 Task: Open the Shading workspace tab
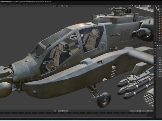click(25, 4)
